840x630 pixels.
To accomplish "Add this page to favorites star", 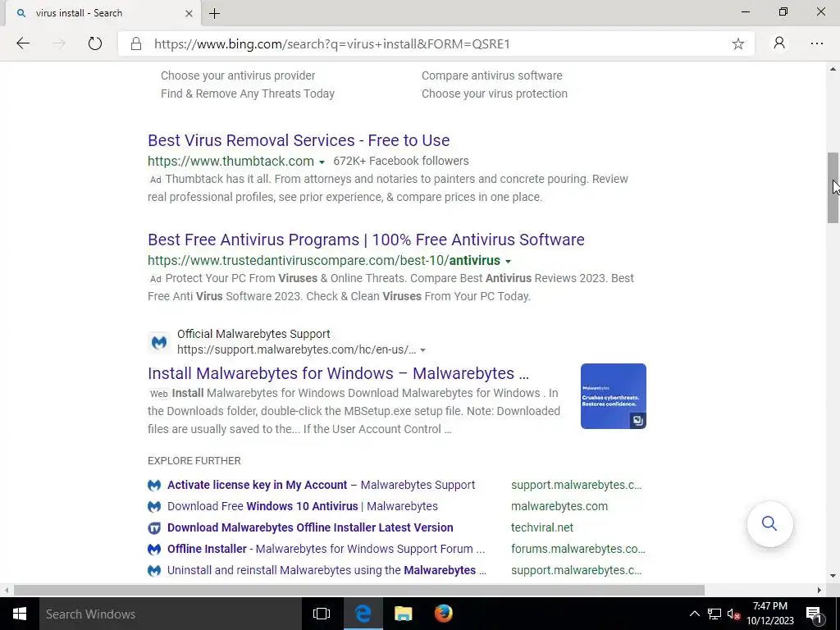I will pos(737,44).
